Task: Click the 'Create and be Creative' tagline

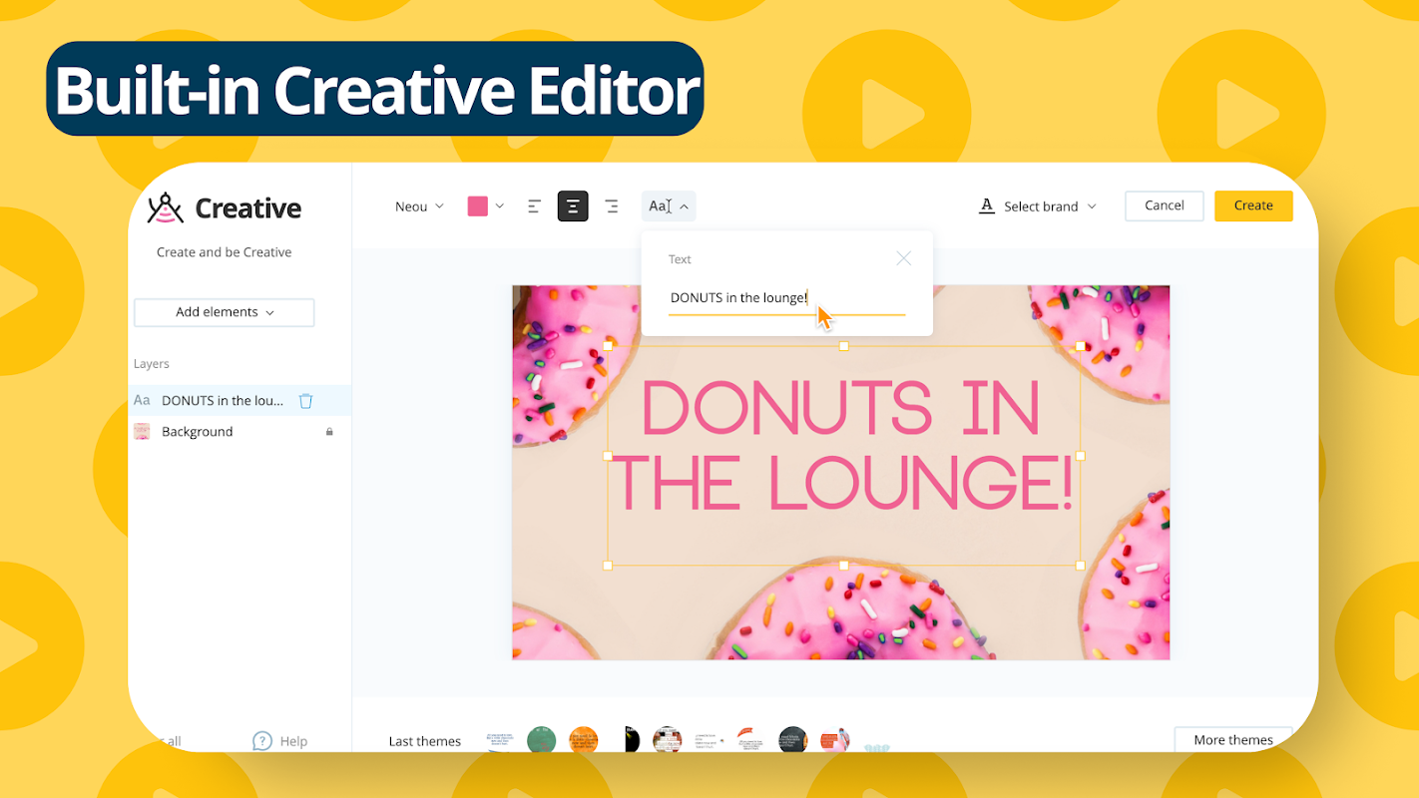Action: tap(225, 252)
